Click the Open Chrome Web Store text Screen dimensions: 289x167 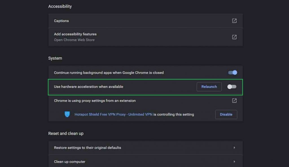pyautogui.click(x=74, y=40)
